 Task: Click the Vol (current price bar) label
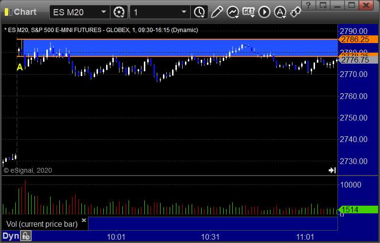click(42, 224)
